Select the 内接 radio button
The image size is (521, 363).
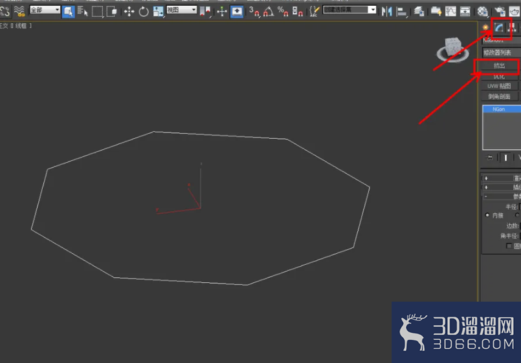[487, 215]
